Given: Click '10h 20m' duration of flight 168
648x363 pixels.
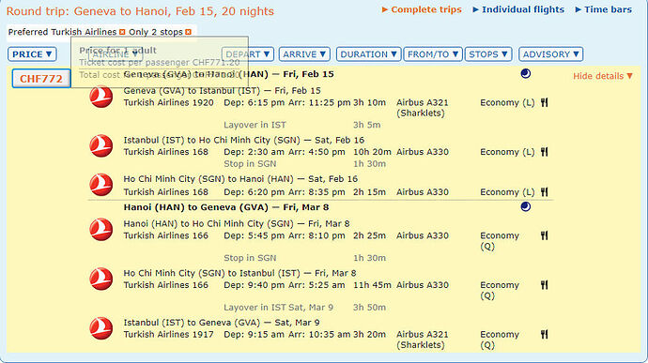Looking at the screenshot, I should (372, 152).
